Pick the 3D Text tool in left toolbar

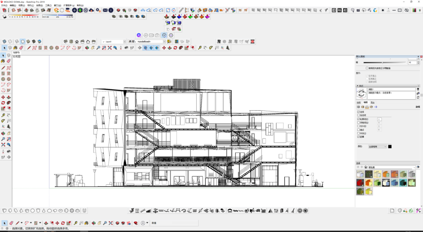(x=9, y=127)
